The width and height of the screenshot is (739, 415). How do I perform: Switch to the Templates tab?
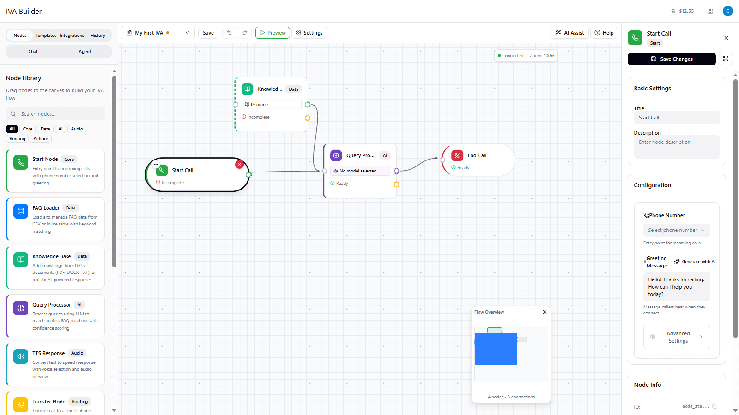click(46, 35)
